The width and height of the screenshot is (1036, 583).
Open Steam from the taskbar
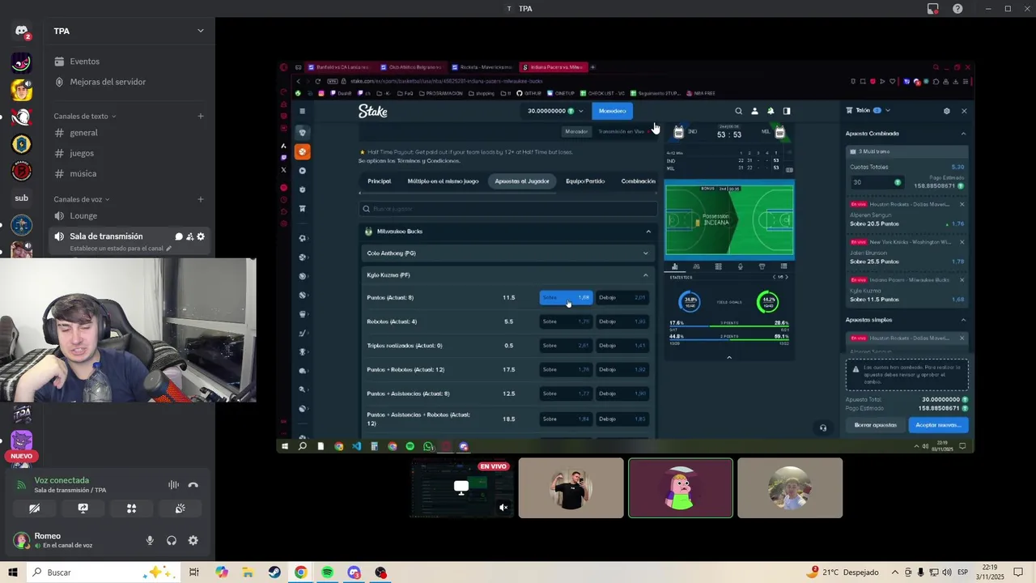pos(274,572)
